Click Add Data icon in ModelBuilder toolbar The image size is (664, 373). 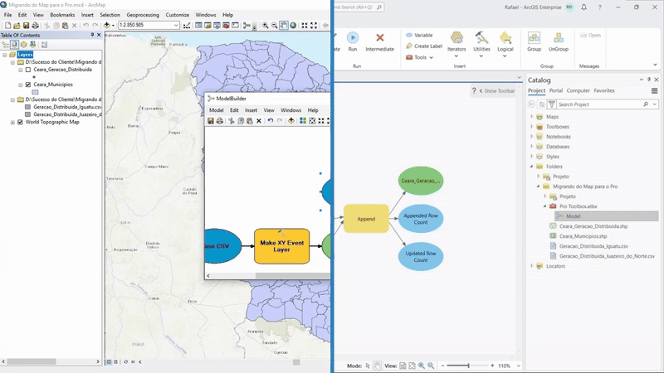pyautogui.click(x=291, y=121)
